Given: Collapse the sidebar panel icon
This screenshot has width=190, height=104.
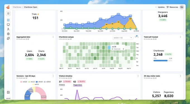Looking at the screenshot, I should tap(8, 92).
